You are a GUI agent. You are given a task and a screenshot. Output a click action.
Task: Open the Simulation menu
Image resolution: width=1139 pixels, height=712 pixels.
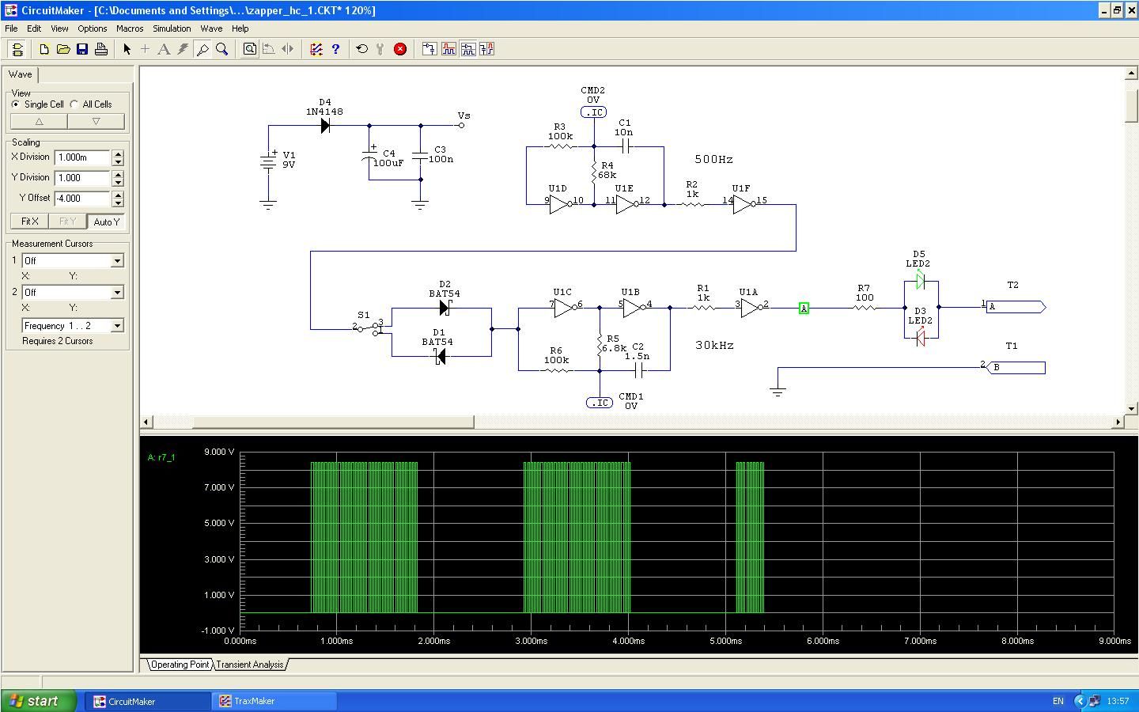(x=172, y=28)
